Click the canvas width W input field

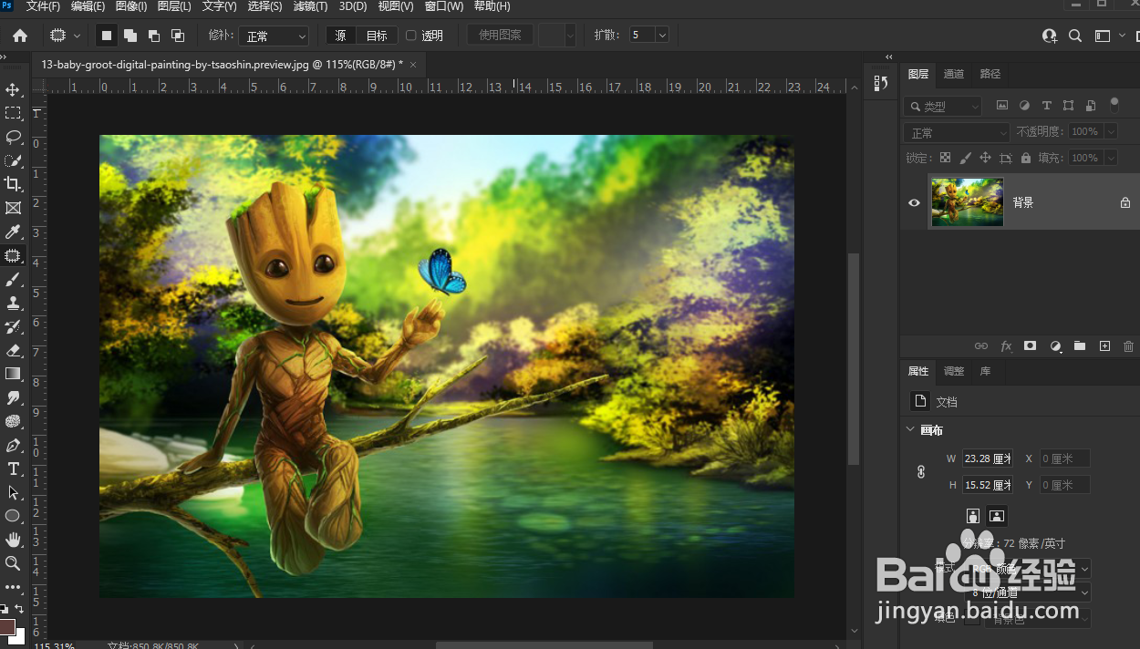tap(988, 458)
